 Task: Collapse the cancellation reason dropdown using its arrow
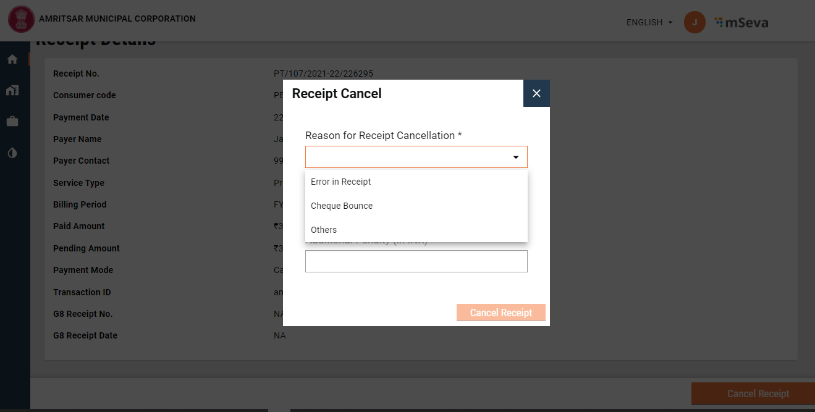[x=516, y=158]
